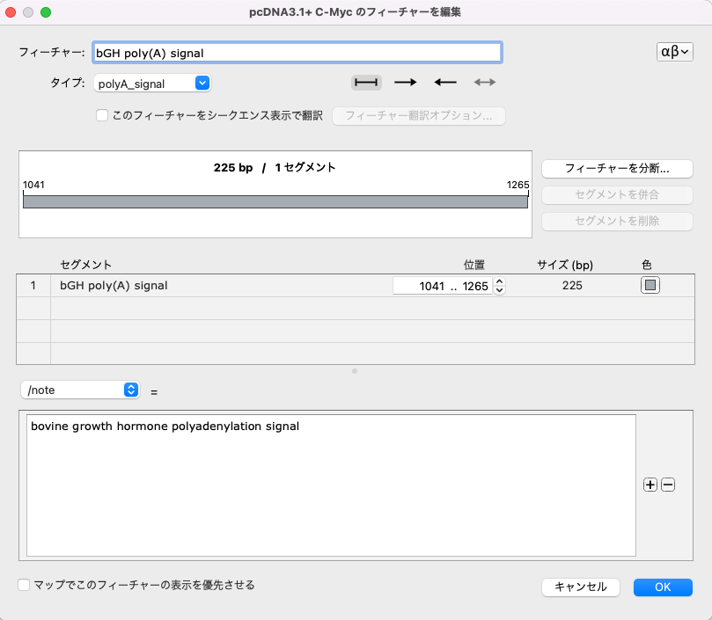Enable このフィーチャーをシークエンス表示で翻訳 checkbox

[x=102, y=115]
